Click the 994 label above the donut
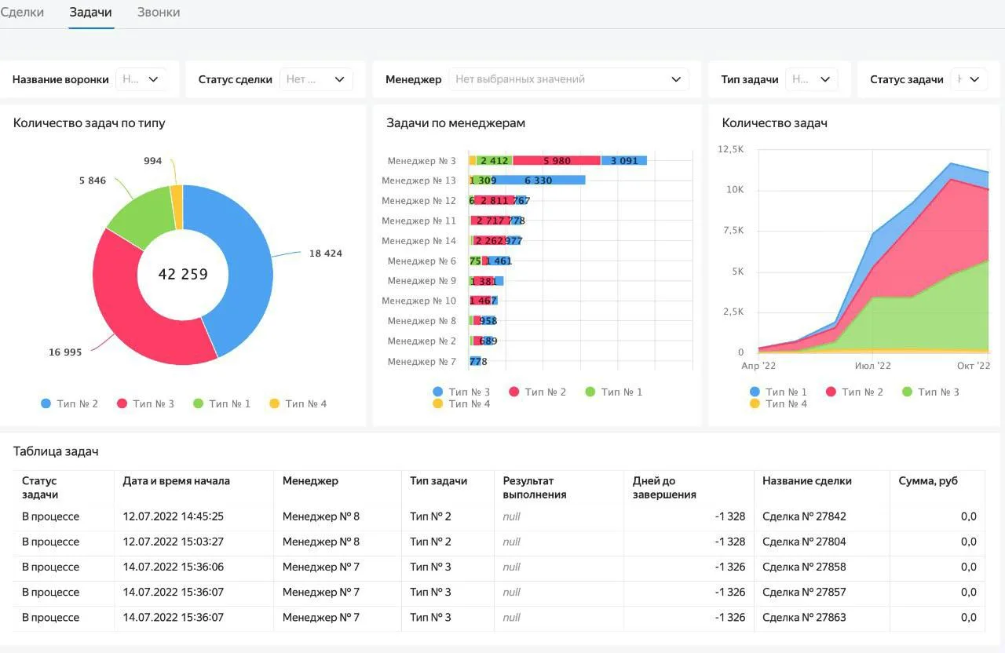This screenshot has width=1005, height=653. tap(153, 161)
